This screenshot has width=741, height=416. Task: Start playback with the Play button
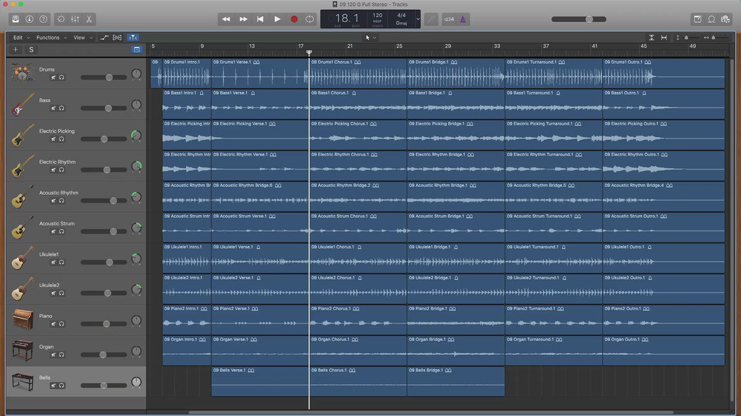coord(277,19)
